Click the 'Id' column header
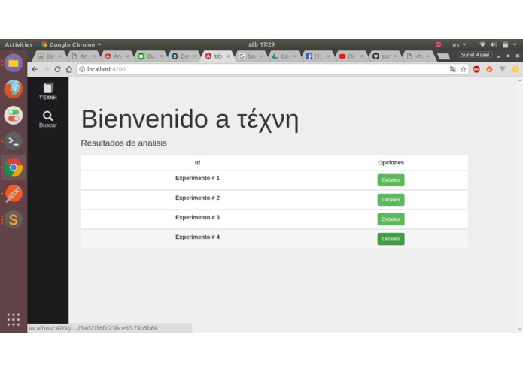 [x=197, y=163]
